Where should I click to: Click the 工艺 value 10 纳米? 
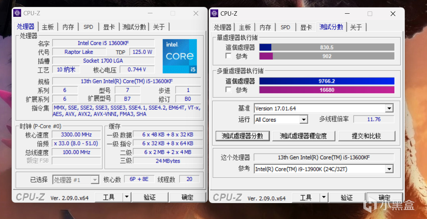66,70
